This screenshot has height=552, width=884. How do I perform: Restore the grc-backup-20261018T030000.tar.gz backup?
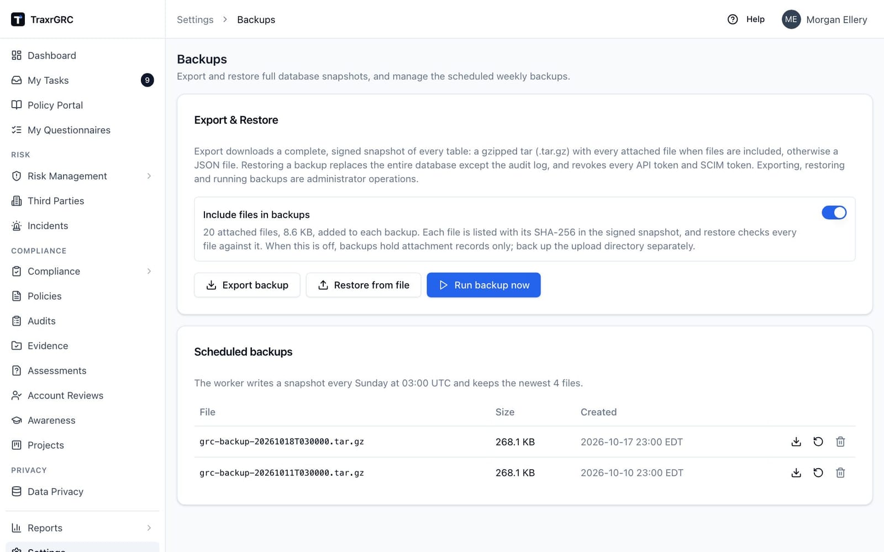pos(818,442)
